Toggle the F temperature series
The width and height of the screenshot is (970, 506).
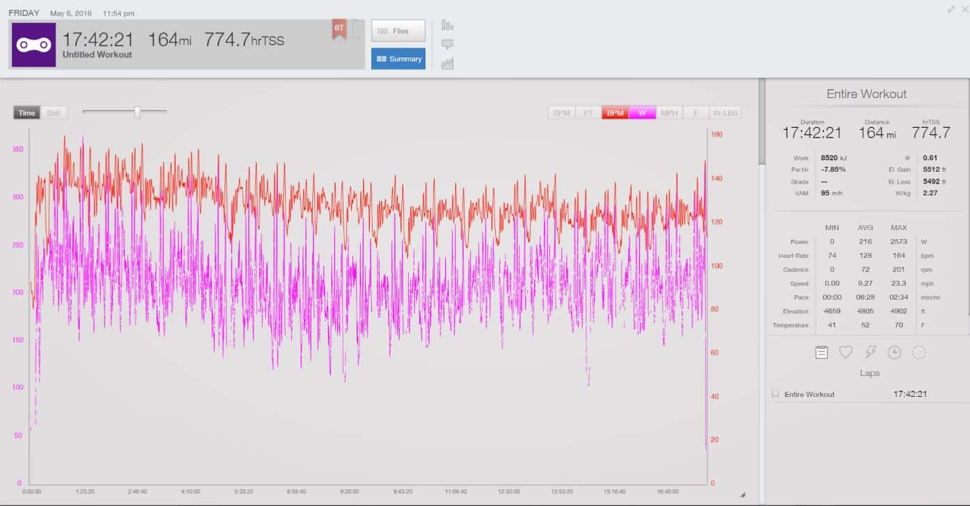tap(696, 113)
